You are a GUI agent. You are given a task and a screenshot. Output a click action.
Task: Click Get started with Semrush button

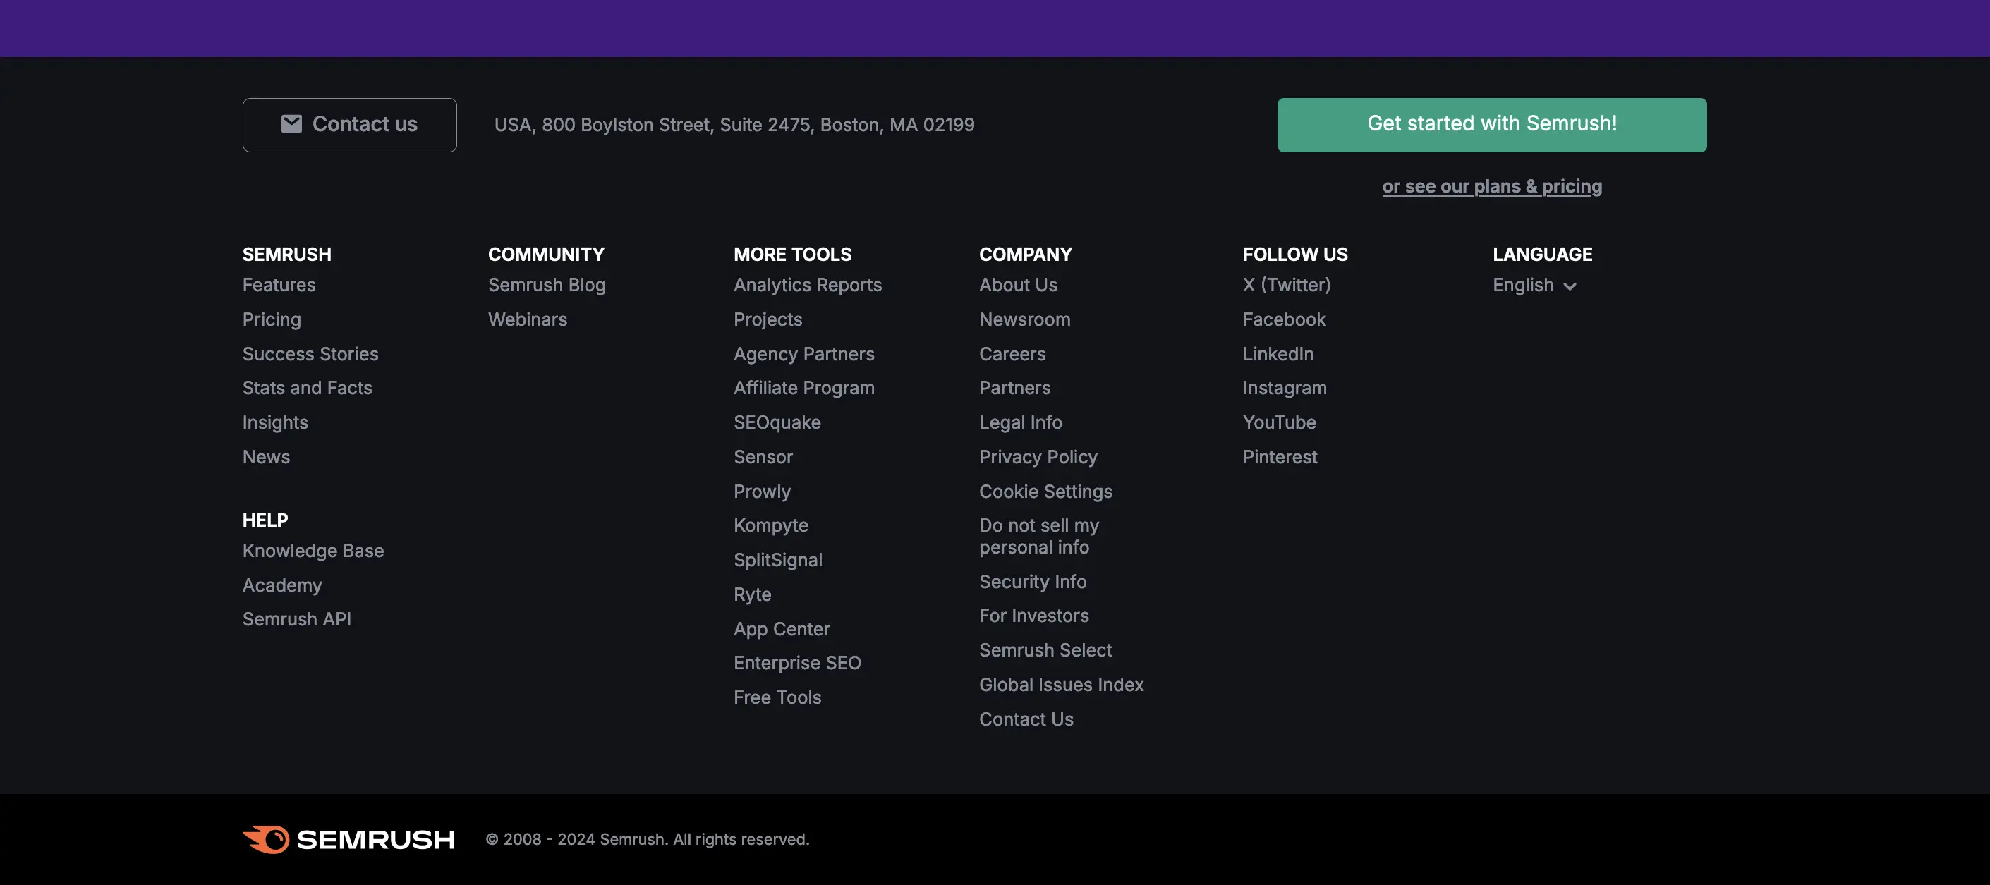point(1492,124)
